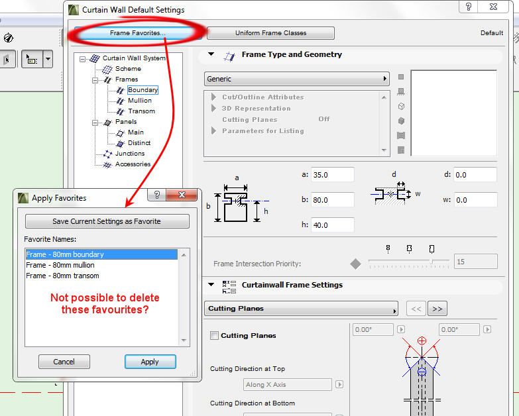The image size is (519, 416).
Task: Click arrow next to first angle field
Action: (401, 329)
